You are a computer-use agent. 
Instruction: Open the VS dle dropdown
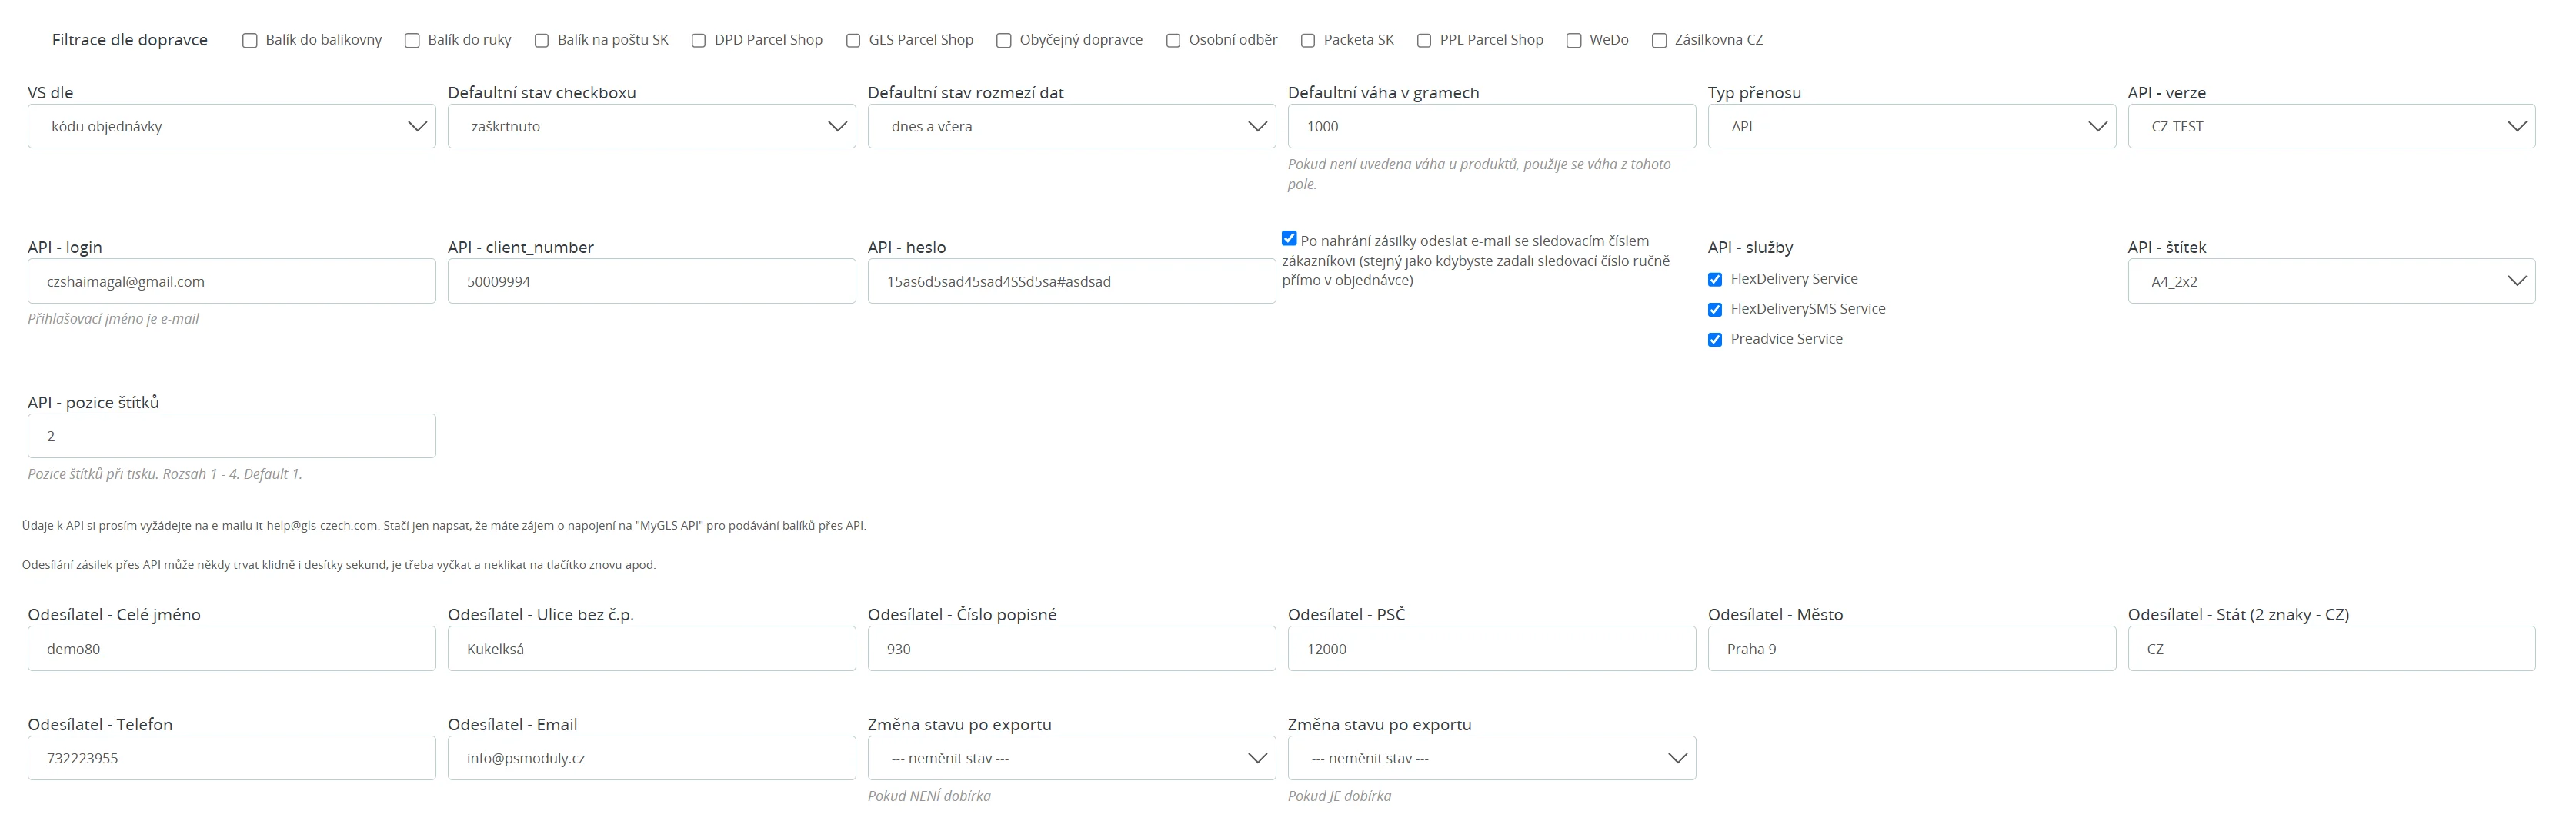pyautogui.click(x=231, y=127)
